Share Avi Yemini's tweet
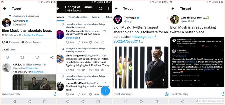This screenshot has height=105, width=225. coord(52,57)
